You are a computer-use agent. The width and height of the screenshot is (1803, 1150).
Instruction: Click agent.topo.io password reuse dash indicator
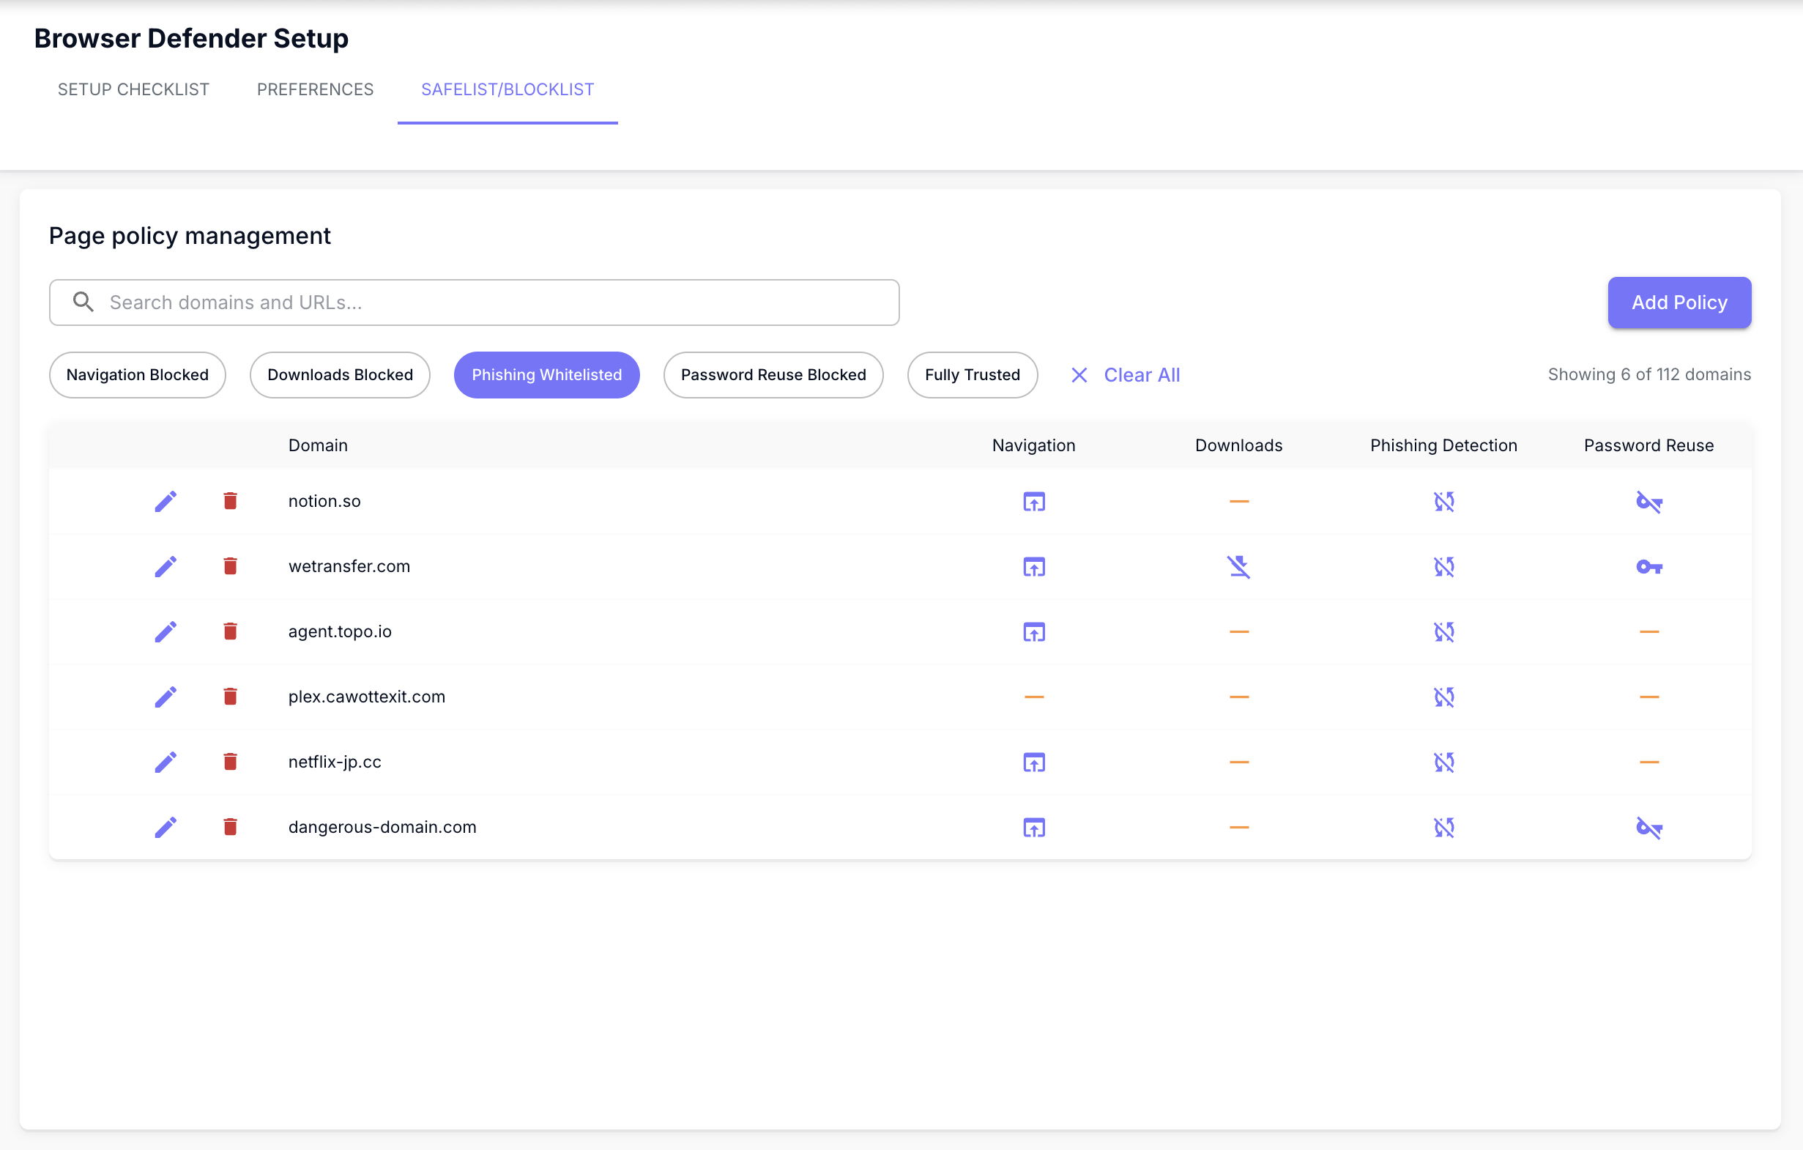click(1648, 631)
